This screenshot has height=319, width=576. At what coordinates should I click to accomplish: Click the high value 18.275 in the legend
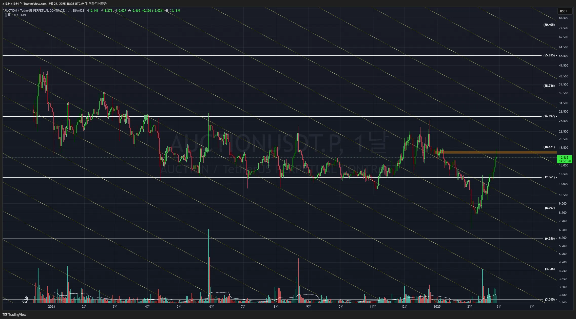pyautogui.click(x=107, y=11)
